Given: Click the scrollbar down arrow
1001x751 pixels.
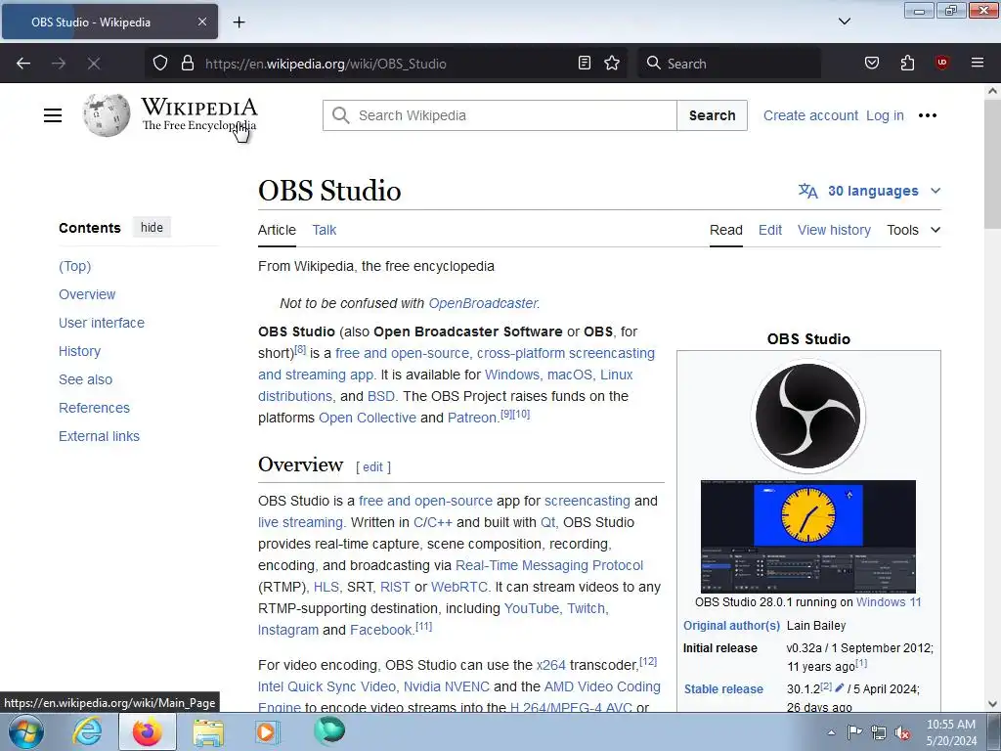Looking at the screenshot, I should click(x=992, y=704).
